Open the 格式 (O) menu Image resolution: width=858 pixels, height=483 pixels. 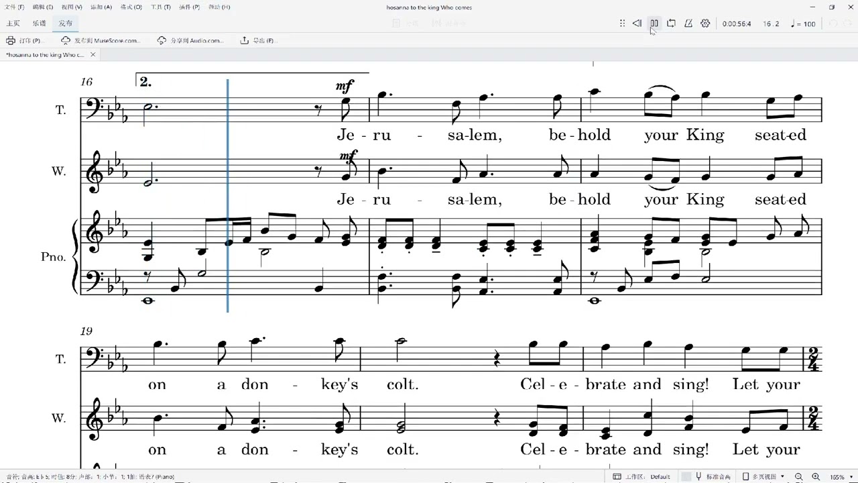131,7
